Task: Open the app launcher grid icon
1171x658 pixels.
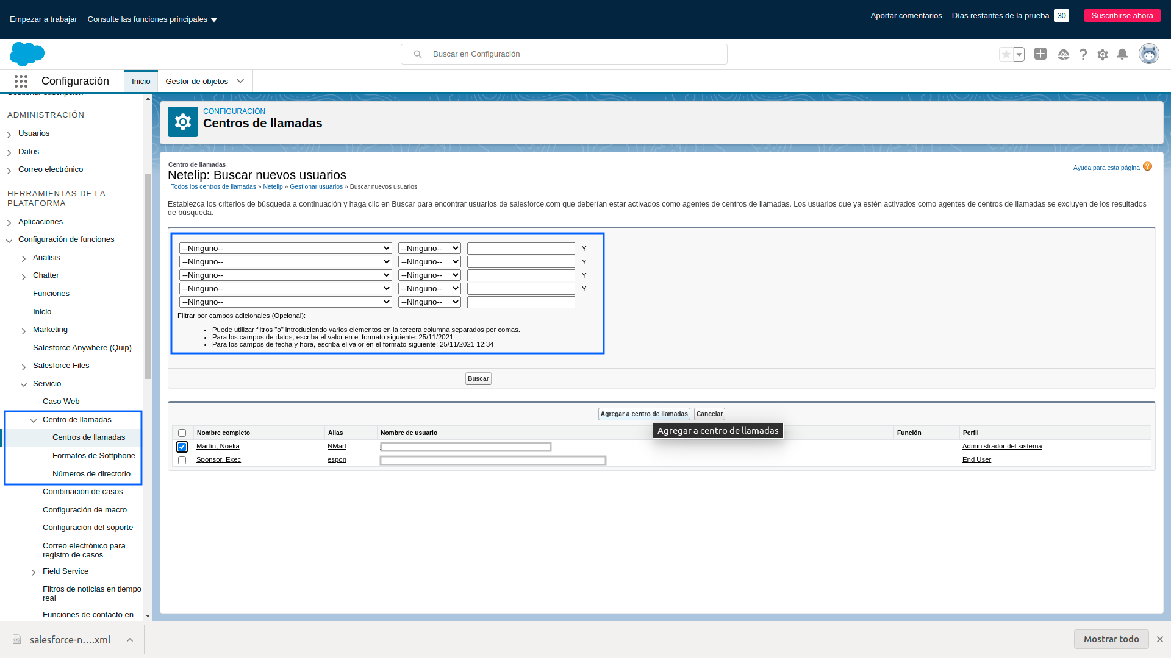Action: (20, 81)
